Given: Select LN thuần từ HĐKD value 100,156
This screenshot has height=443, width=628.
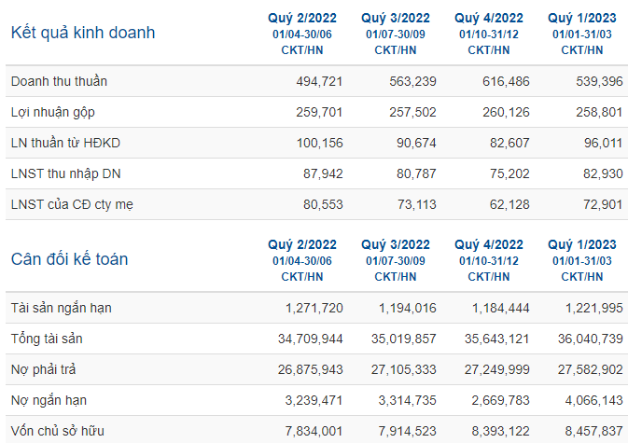Looking at the screenshot, I should pyautogui.click(x=320, y=144).
